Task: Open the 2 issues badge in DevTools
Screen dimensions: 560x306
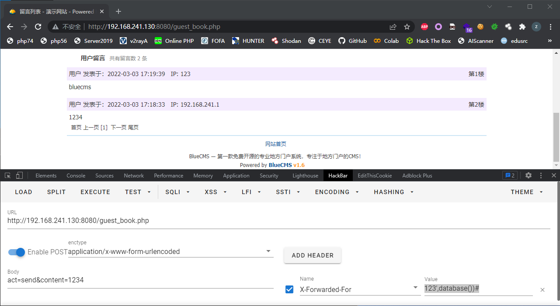Action: pyautogui.click(x=510, y=175)
